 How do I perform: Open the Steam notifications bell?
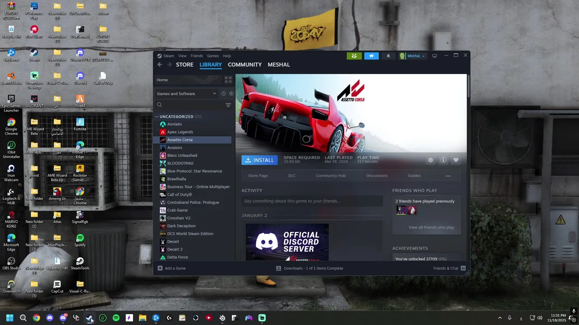(x=388, y=56)
